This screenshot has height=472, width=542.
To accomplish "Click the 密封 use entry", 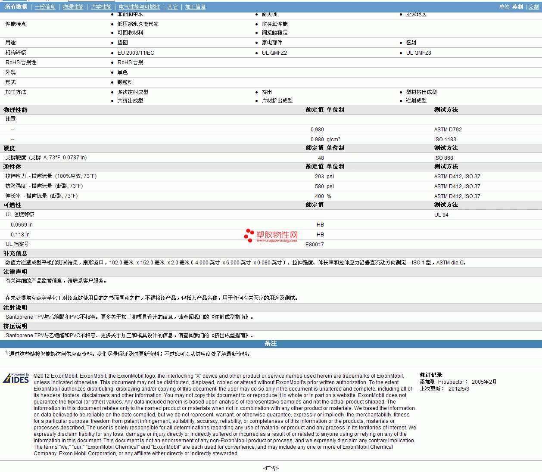I will pos(411,43).
